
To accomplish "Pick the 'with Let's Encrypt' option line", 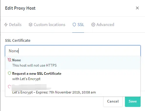I will pyautogui.click(x=26, y=79).
